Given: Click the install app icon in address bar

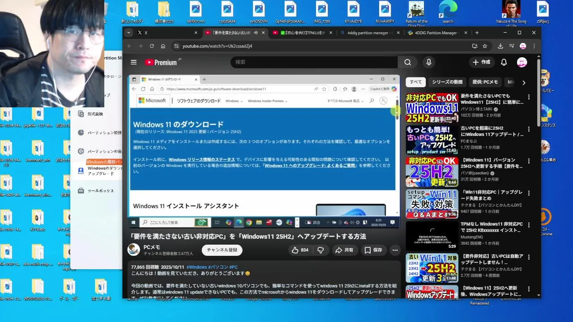Looking at the screenshot, I should pos(475,46).
